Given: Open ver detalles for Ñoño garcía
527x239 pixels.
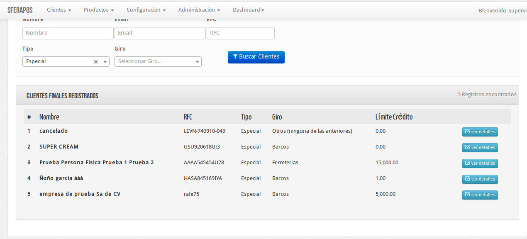Looking at the screenshot, I should pyautogui.click(x=480, y=179).
